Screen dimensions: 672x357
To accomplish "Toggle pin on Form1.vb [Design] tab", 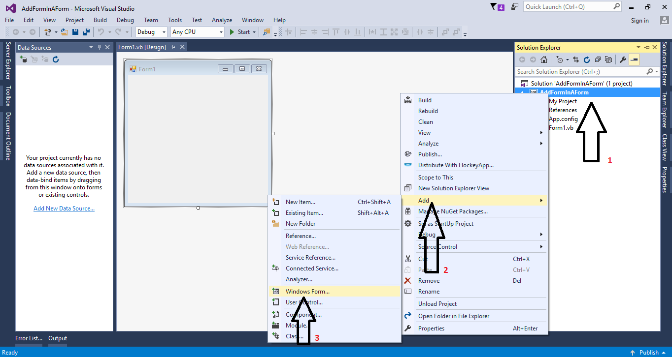I will pos(173,47).
